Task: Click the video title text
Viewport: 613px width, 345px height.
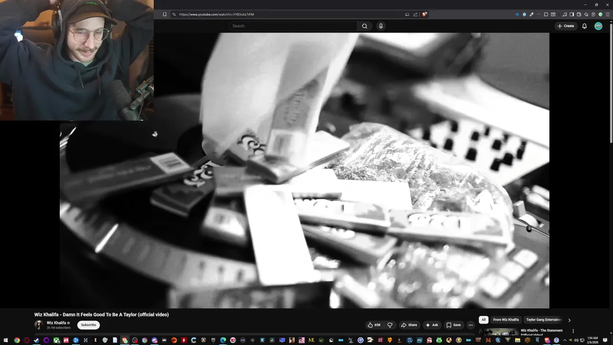Action: [x=102, y=315]
